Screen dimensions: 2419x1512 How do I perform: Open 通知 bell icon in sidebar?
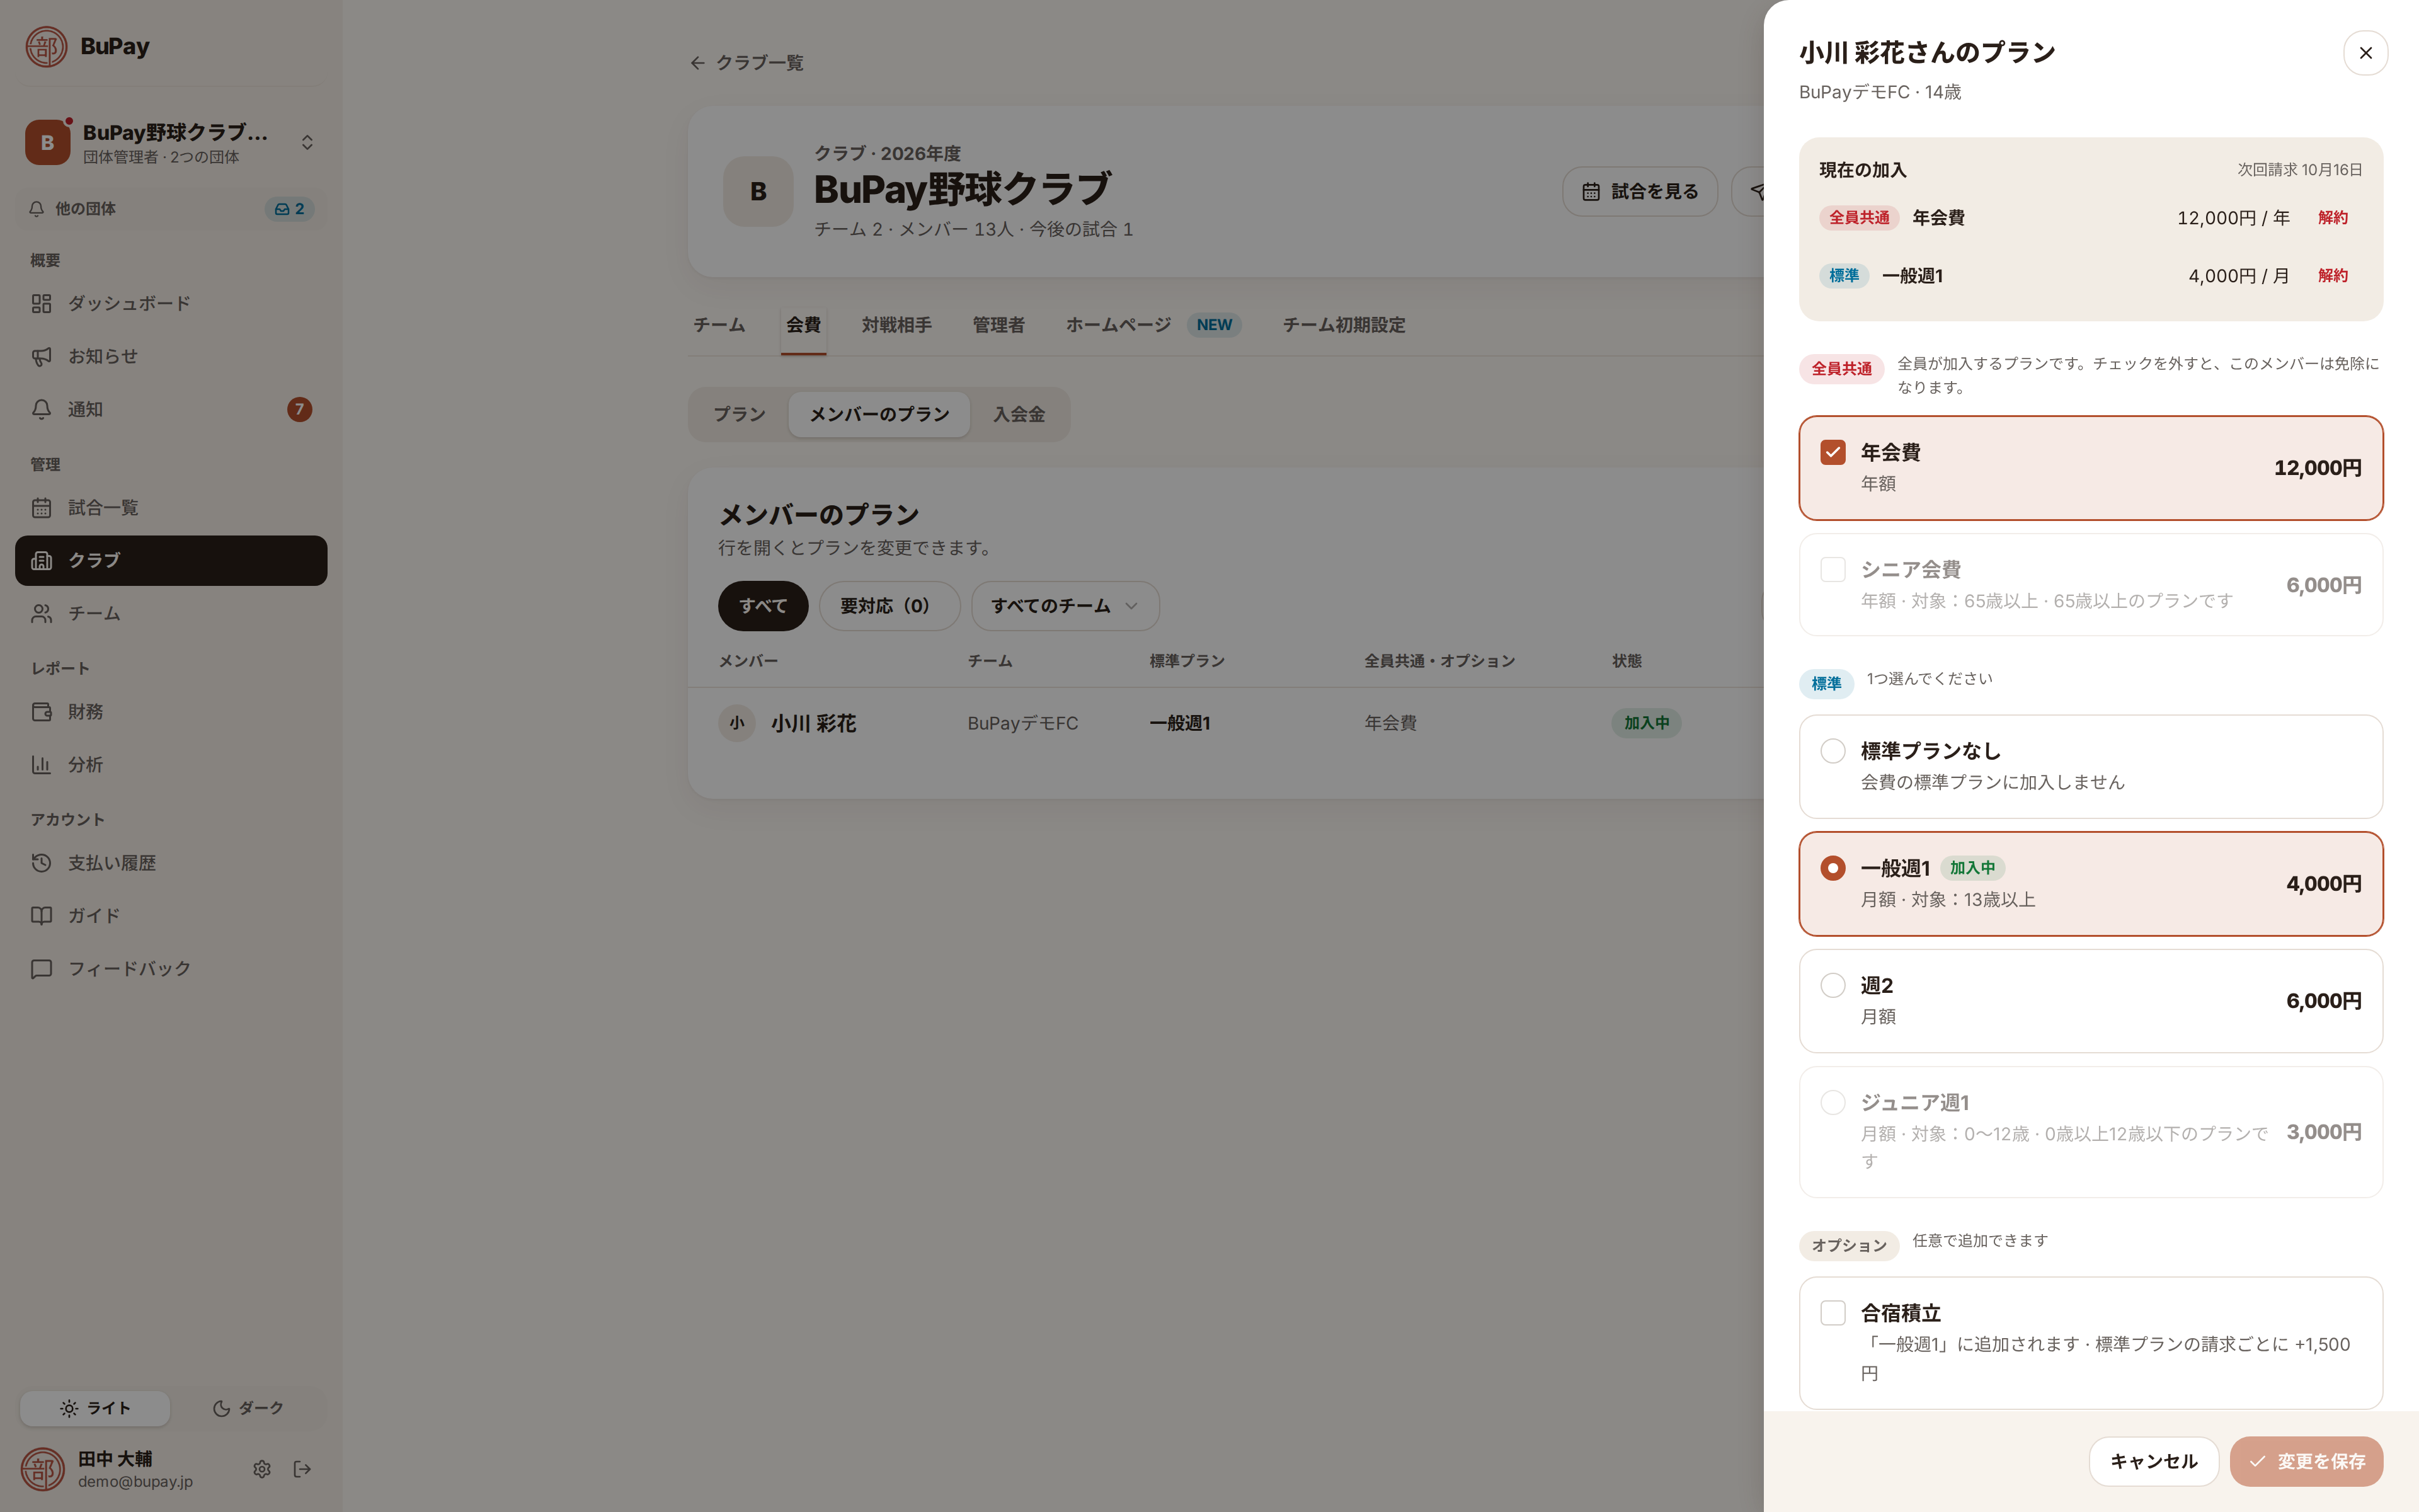[41, 409]
